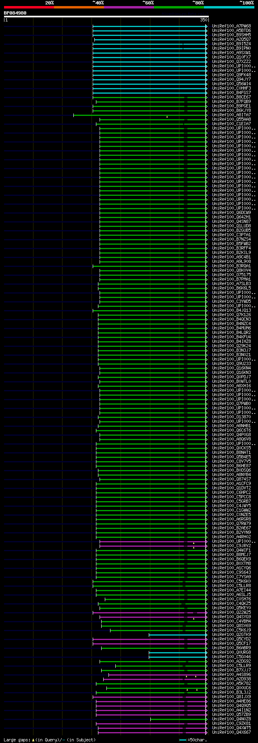Select the UniRef100_Q2GTK9 label
The height and width of the screenshot is (743, 258).
231,635
